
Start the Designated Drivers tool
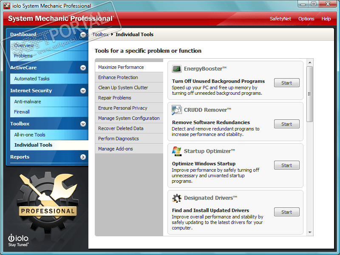tap(286, 212)
